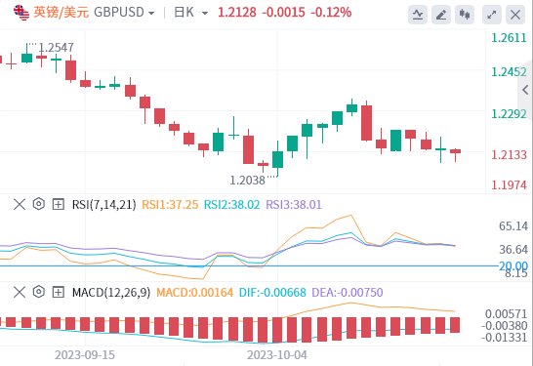This screenshot has width=533, height=366.
Task: Open the indicator line chart tool
Action: pos(418,15)
